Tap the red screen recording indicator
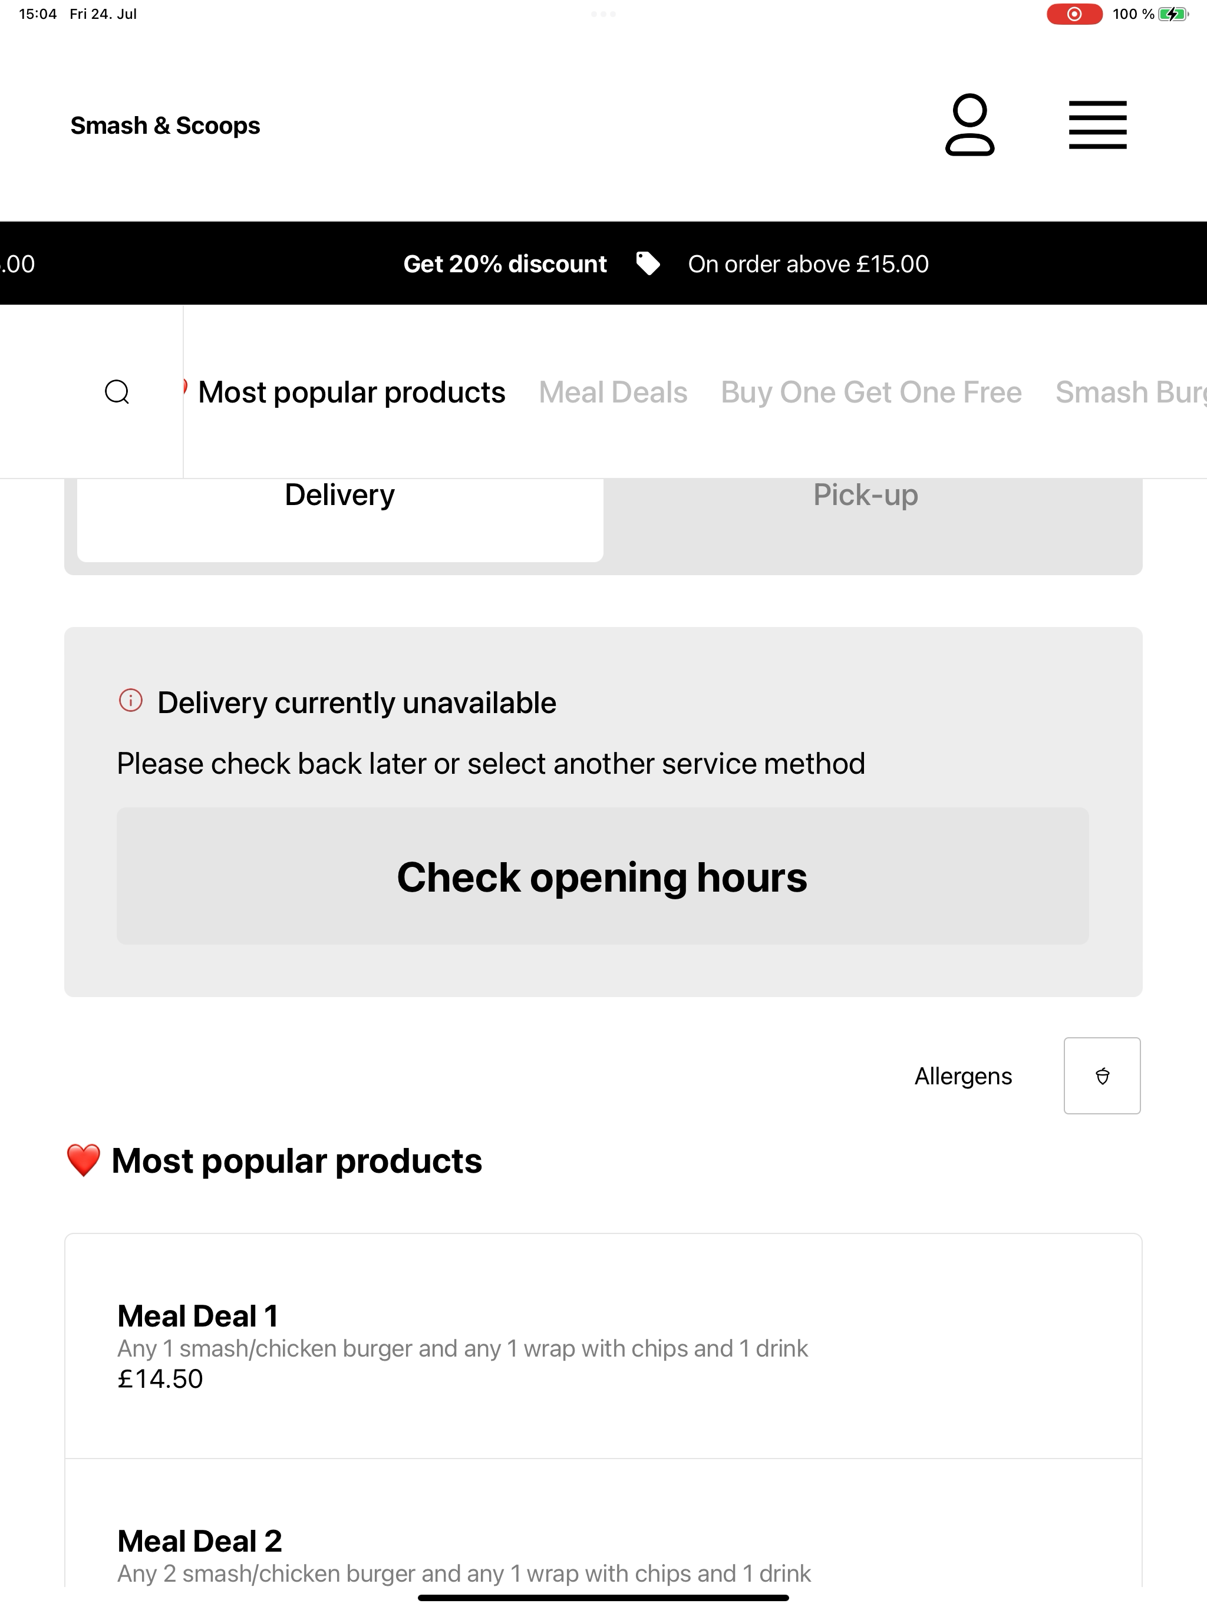 click(1074, 14)
